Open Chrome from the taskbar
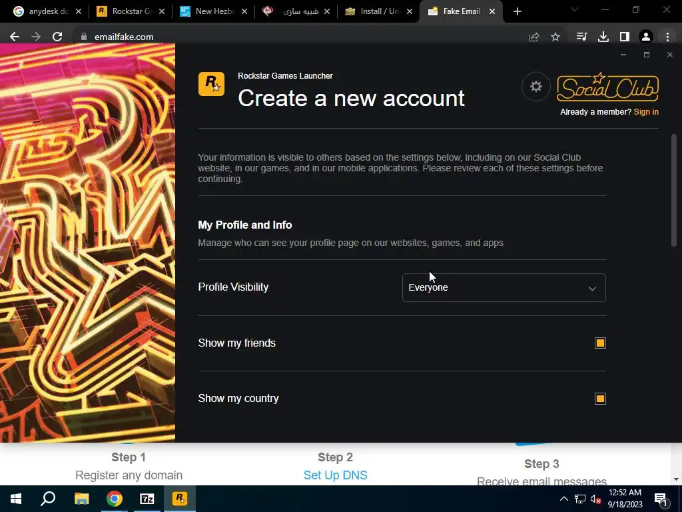682x512 pixels. [x=115, y=499]
